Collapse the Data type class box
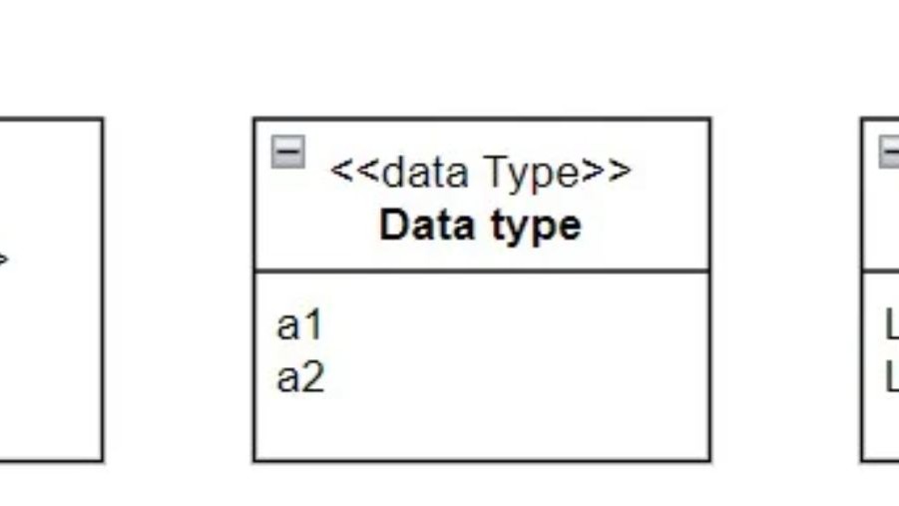This screenshot has width=899, height=506. click(x=287, y=153)
